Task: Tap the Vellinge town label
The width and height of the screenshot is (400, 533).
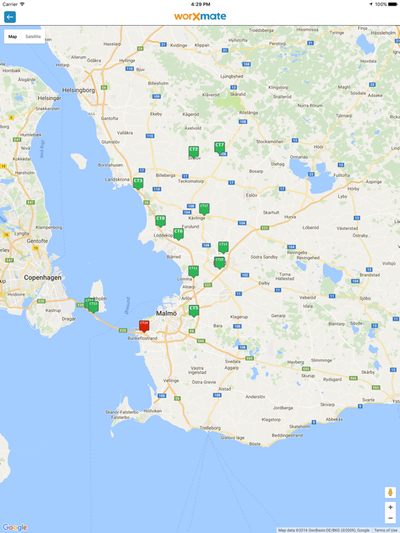Action: (171, 381)
